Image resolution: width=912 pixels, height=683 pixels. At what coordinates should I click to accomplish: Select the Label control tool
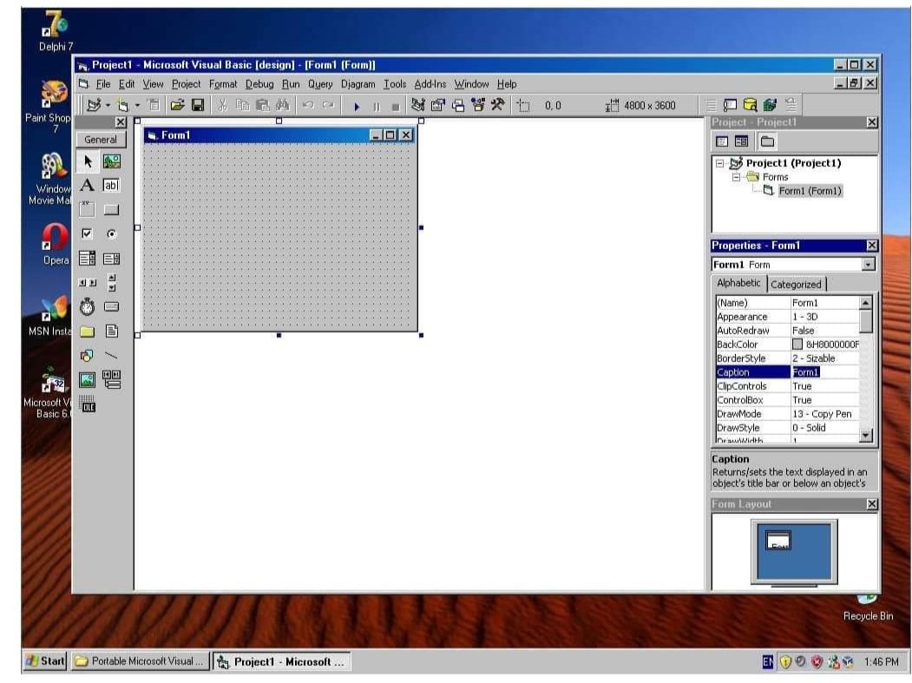coord(88,186)
